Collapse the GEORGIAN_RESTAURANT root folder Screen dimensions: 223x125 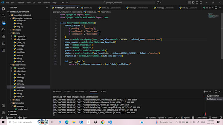click(x=8, y=12)
